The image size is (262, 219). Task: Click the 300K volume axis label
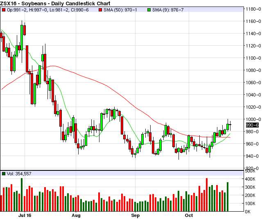(250, 187)
